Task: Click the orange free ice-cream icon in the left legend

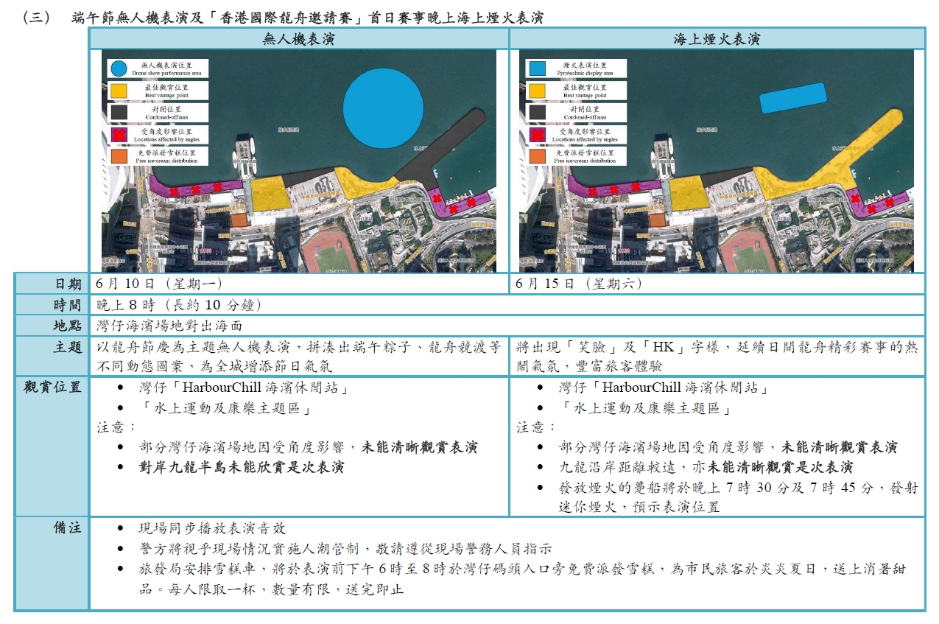Action: [x=118, y=156]
